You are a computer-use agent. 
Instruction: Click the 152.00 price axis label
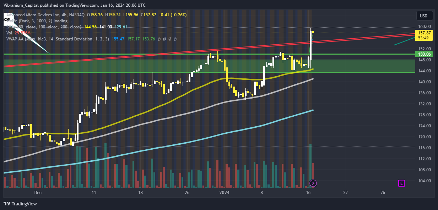click(424, 49)
